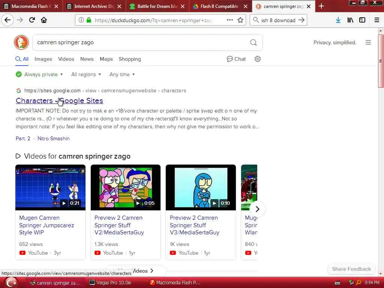
Task: Open the Firefox hamburger menu
Action: tap(377, 20)
